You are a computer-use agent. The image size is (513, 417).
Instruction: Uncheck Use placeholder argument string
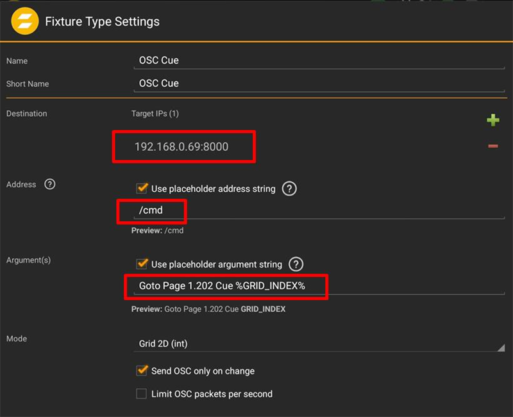point(142,264)
